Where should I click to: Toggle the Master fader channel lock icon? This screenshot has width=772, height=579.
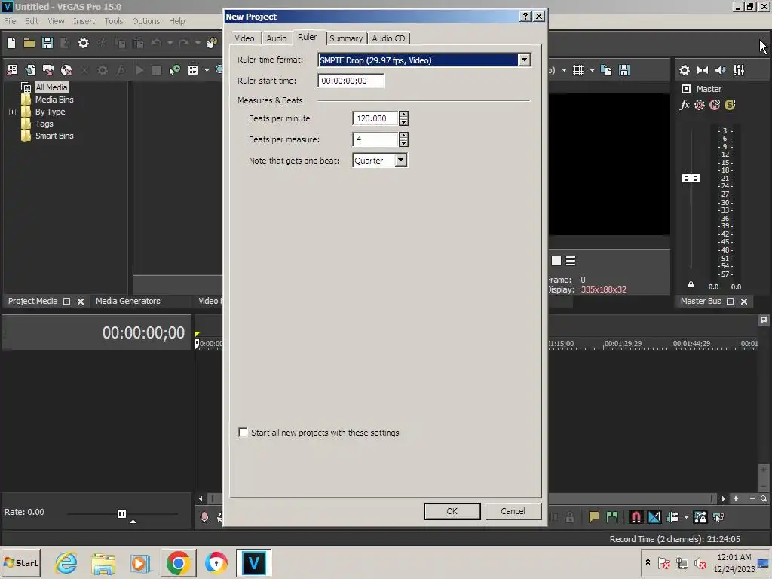pos(691,284)
